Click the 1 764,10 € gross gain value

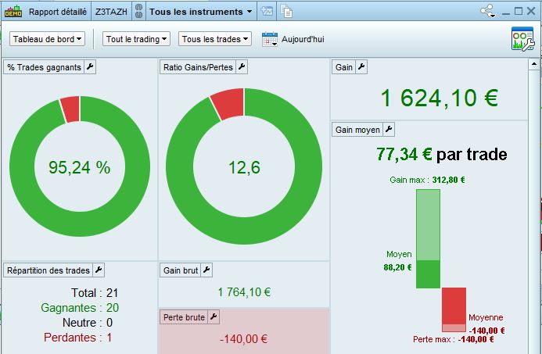[244, 292]
